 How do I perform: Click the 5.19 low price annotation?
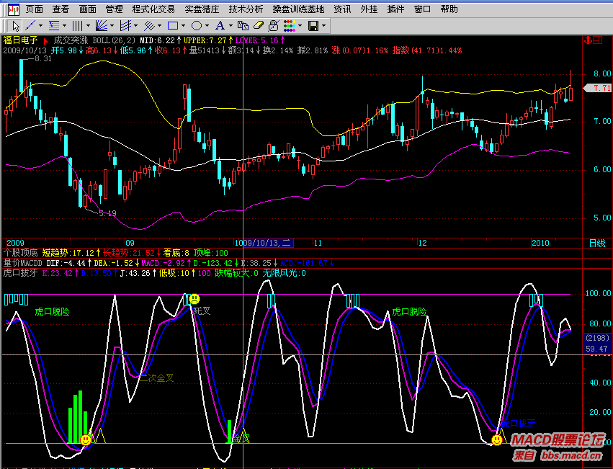click(107, 213)
